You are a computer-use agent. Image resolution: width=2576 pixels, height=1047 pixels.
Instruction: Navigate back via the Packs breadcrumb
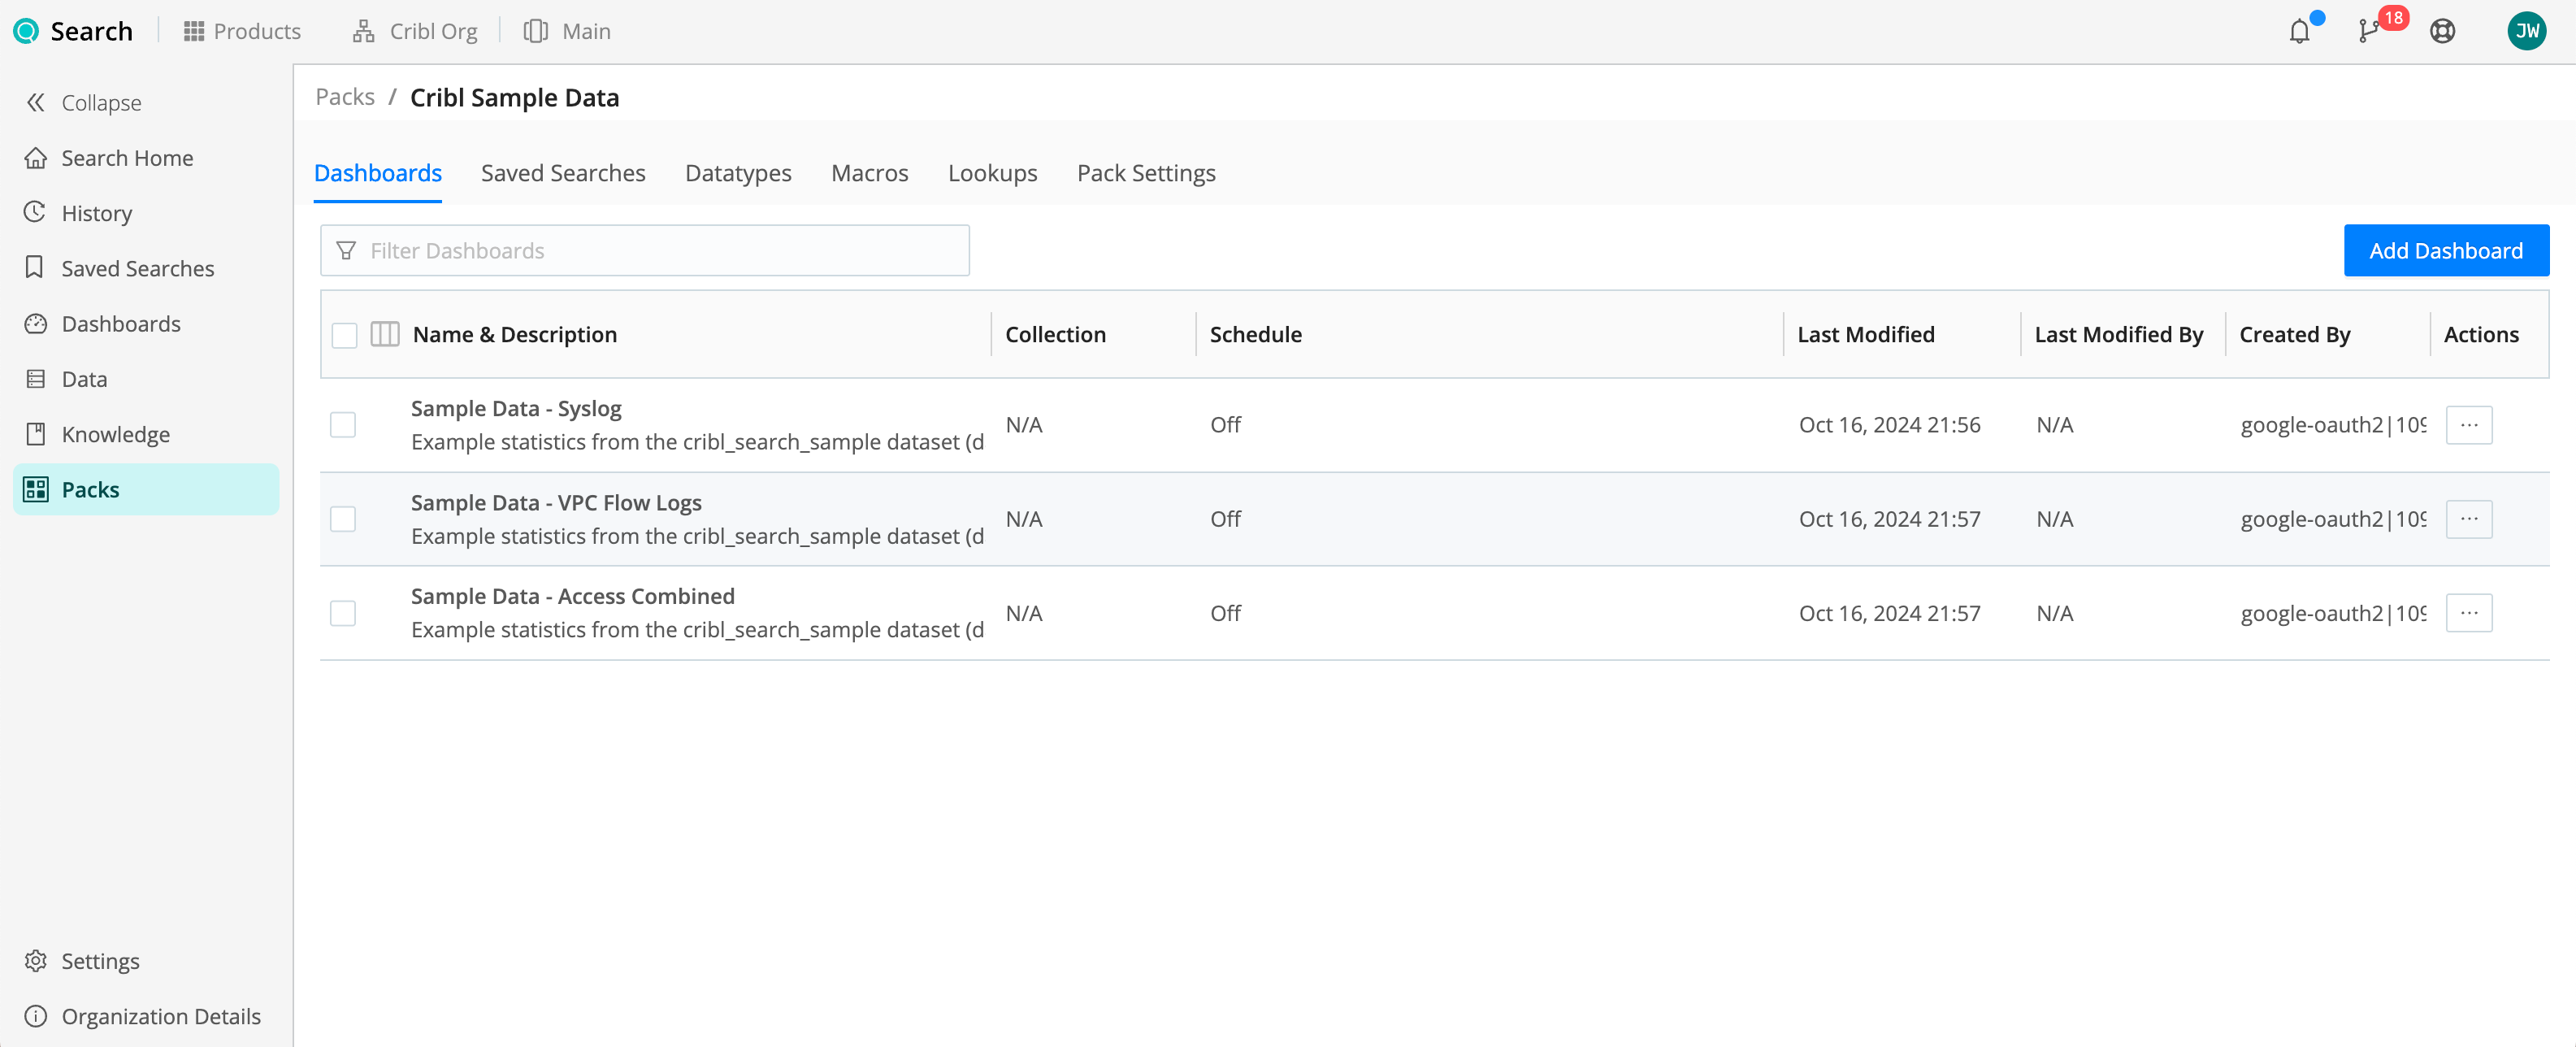344,96
